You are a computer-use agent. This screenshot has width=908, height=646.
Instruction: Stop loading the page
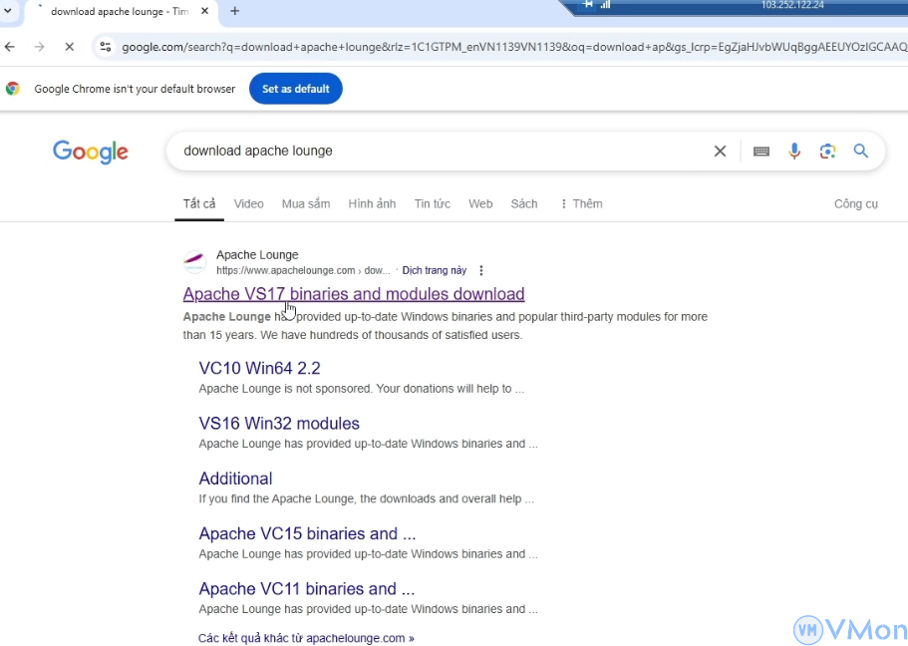(69, 47)
